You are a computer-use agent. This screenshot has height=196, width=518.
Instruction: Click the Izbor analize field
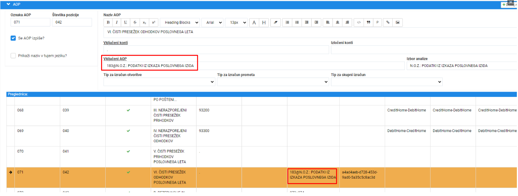click(x=462, y=66)
